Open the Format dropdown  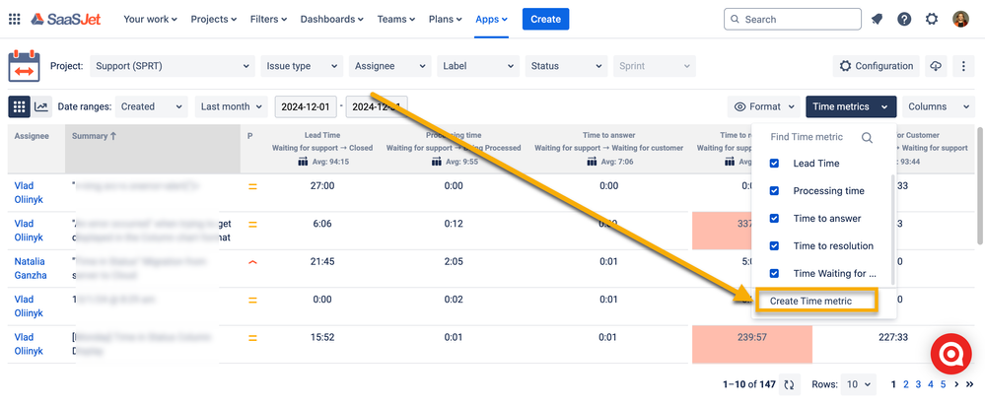(x=764, y=106)
